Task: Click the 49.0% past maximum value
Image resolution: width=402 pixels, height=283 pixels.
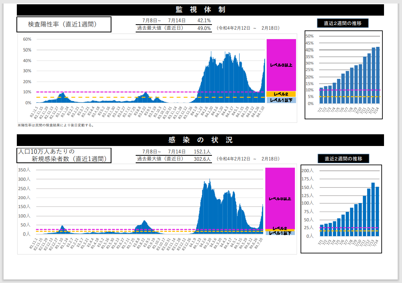Action: (x=204, y=28)
